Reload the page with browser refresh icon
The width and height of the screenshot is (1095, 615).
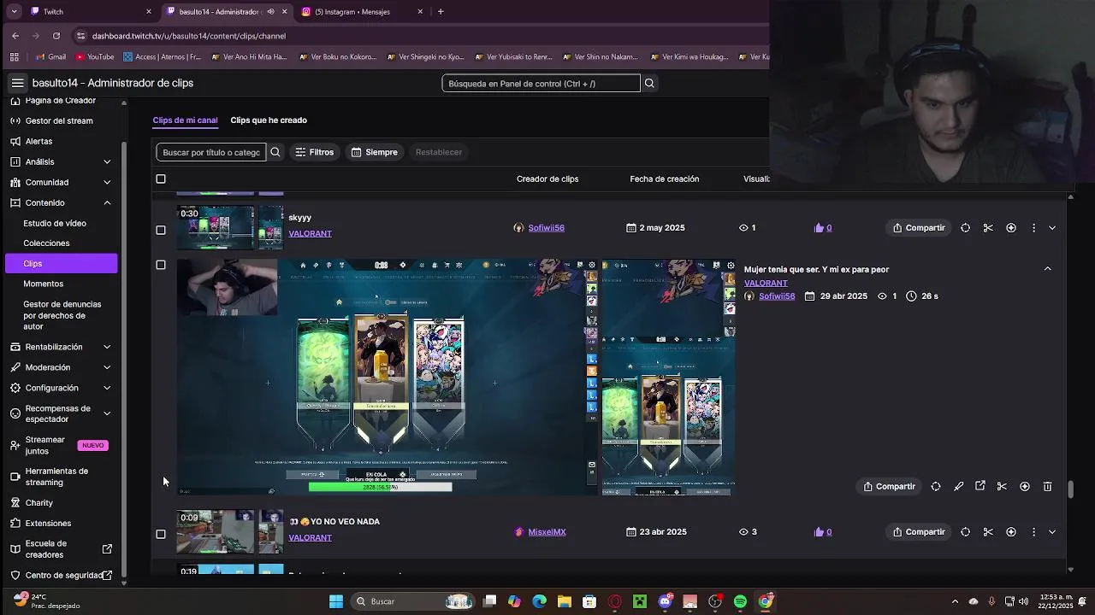click(56, 36)
